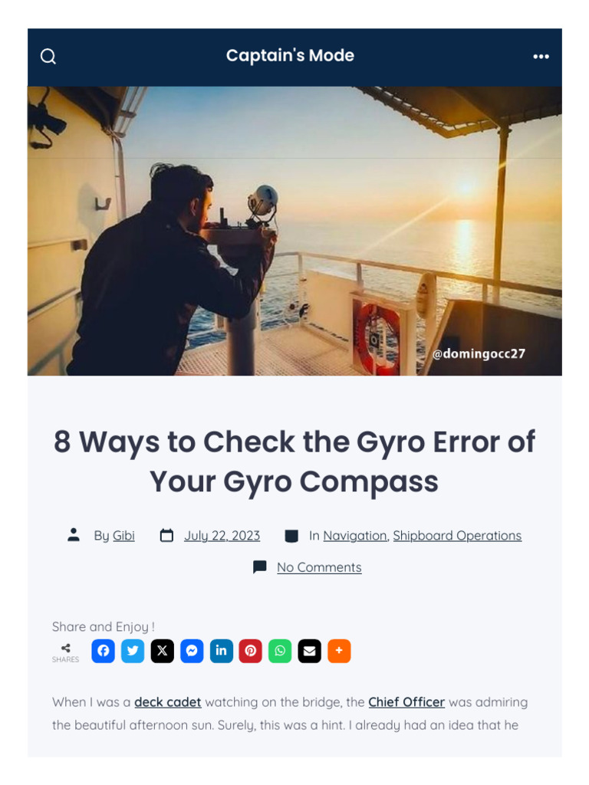Follow the deck cadet link
The width and height of the screenshot is (589, 785).
(x=168, y=702)
